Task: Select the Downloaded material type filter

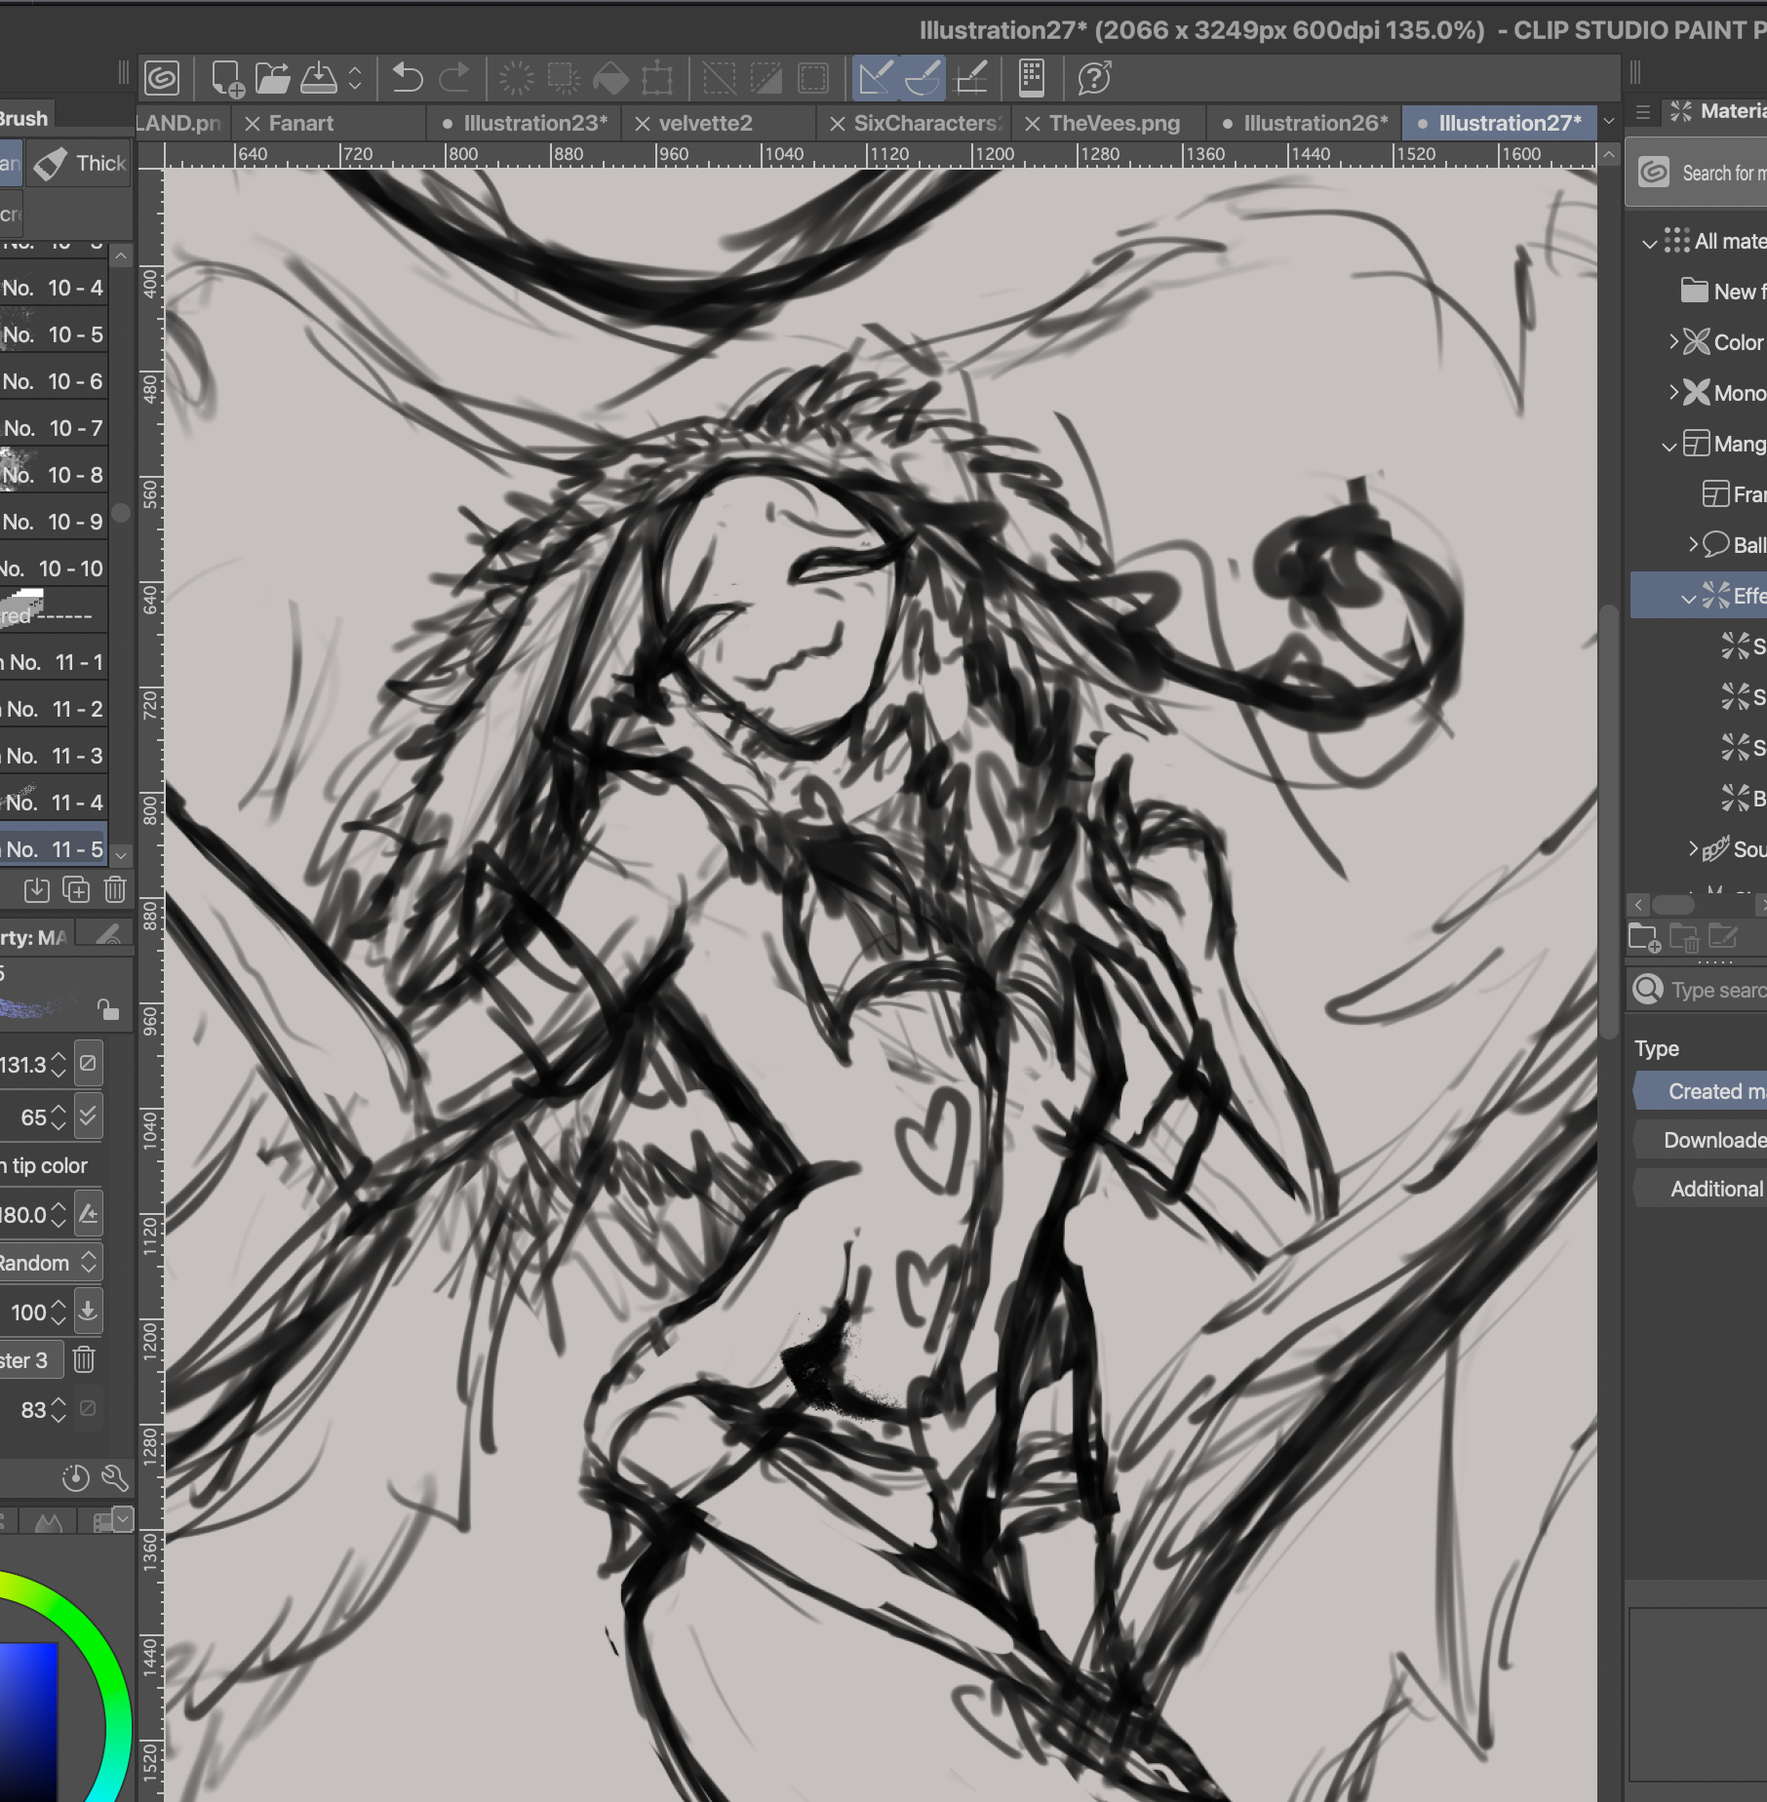Action: [1713, 1140]
